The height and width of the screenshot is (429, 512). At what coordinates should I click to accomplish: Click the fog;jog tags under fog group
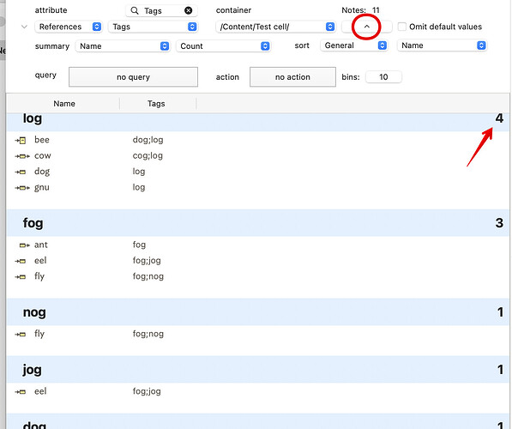click(147, 261)
